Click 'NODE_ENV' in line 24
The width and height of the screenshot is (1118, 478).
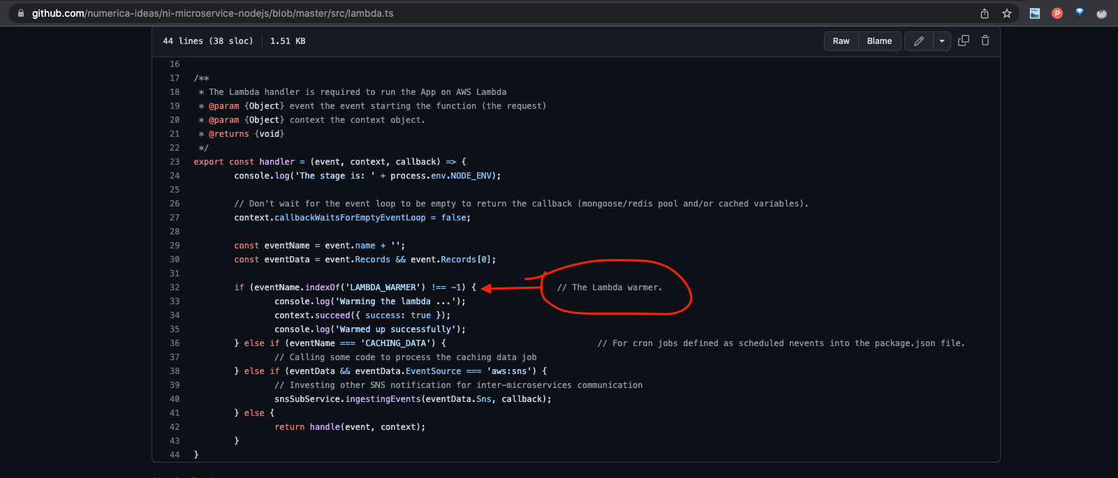471,176
